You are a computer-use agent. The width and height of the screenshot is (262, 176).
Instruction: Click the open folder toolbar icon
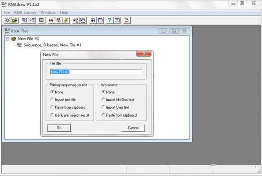pos(15,20)
